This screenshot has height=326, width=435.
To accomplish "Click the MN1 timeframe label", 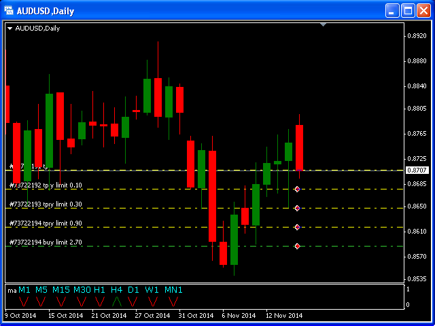I will pos(174,290).
